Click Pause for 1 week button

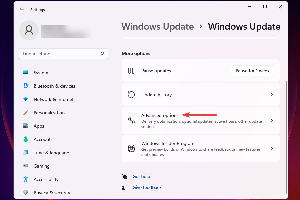252,71
